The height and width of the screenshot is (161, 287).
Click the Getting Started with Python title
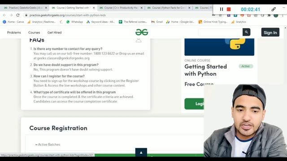click(205, 70)
